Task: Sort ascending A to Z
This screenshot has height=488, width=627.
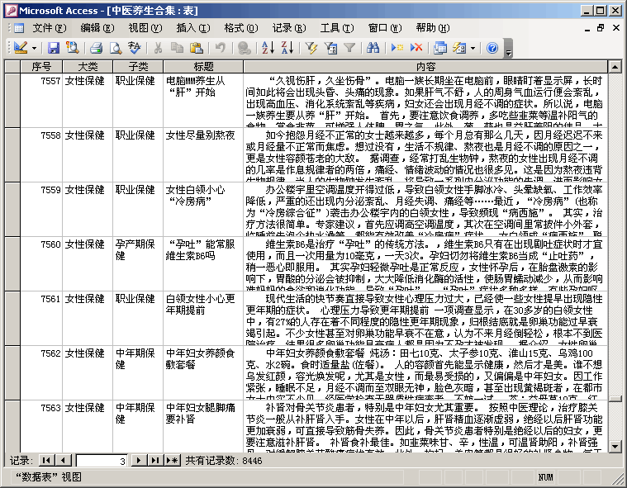Action: 268,48
